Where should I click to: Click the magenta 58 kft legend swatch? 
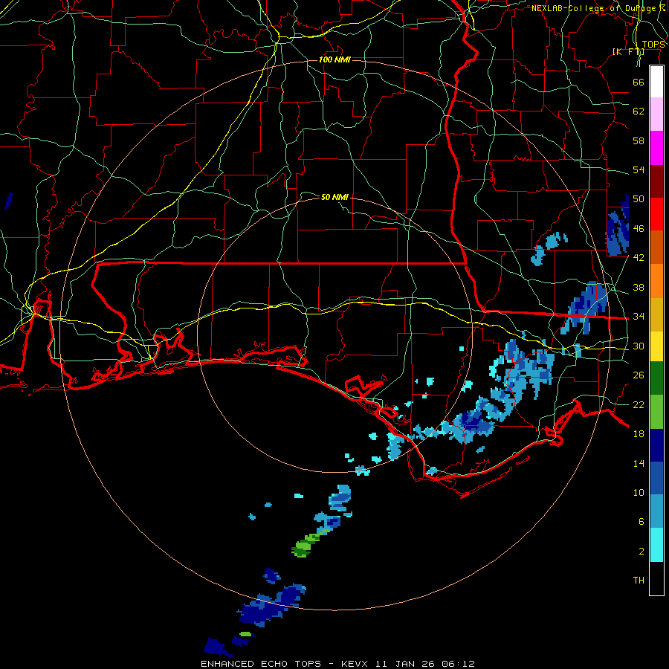(656, 148)
